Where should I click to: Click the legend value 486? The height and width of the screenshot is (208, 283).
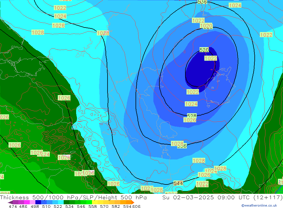(x=23, y=206)
